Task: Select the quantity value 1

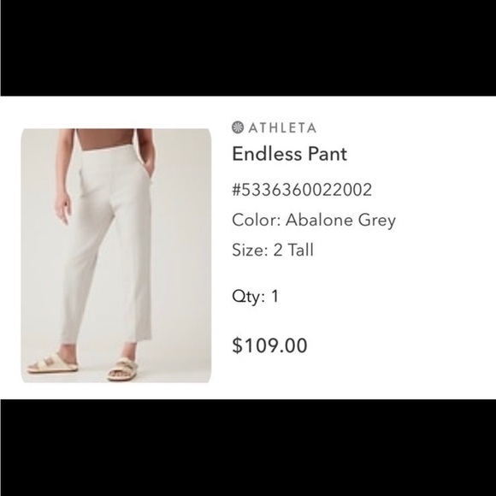Action: coord(275,297)
